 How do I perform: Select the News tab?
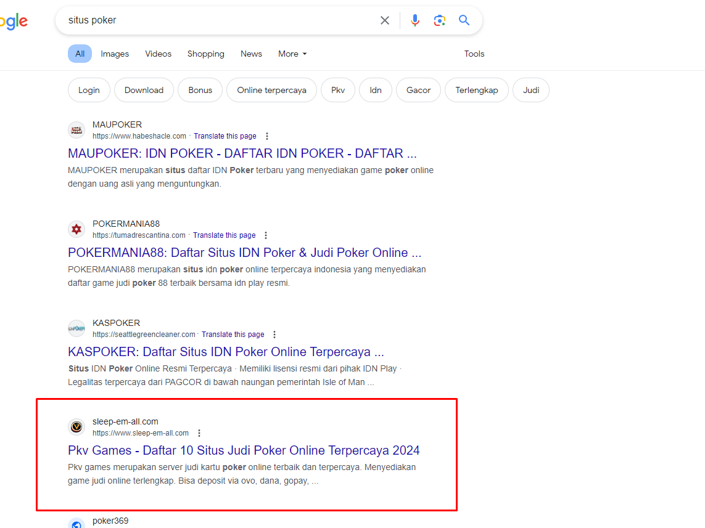251,54
